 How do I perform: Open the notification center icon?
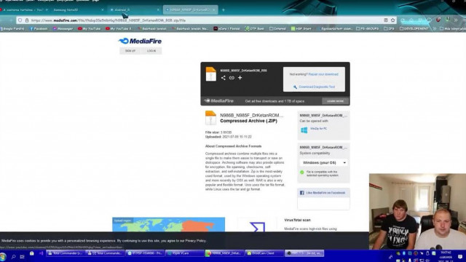pyautogui.click(x=460, y=256)
